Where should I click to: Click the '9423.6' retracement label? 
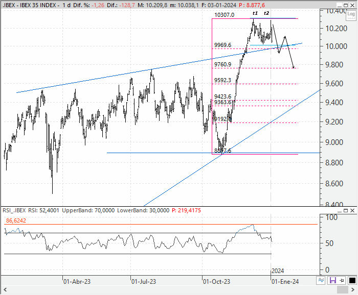tap(222, 96)
